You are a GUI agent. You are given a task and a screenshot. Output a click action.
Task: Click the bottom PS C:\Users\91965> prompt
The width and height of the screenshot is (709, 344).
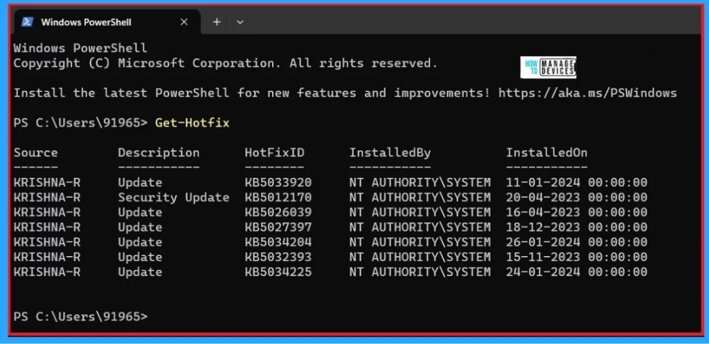click(x=80, y=316)
